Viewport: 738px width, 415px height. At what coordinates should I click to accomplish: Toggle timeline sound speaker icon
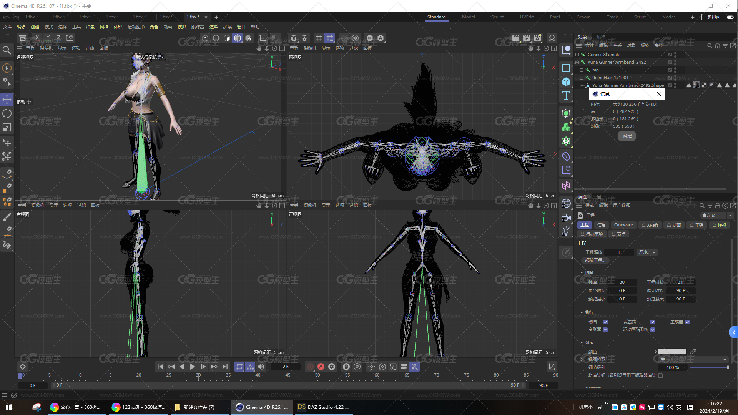pos(261,367)
